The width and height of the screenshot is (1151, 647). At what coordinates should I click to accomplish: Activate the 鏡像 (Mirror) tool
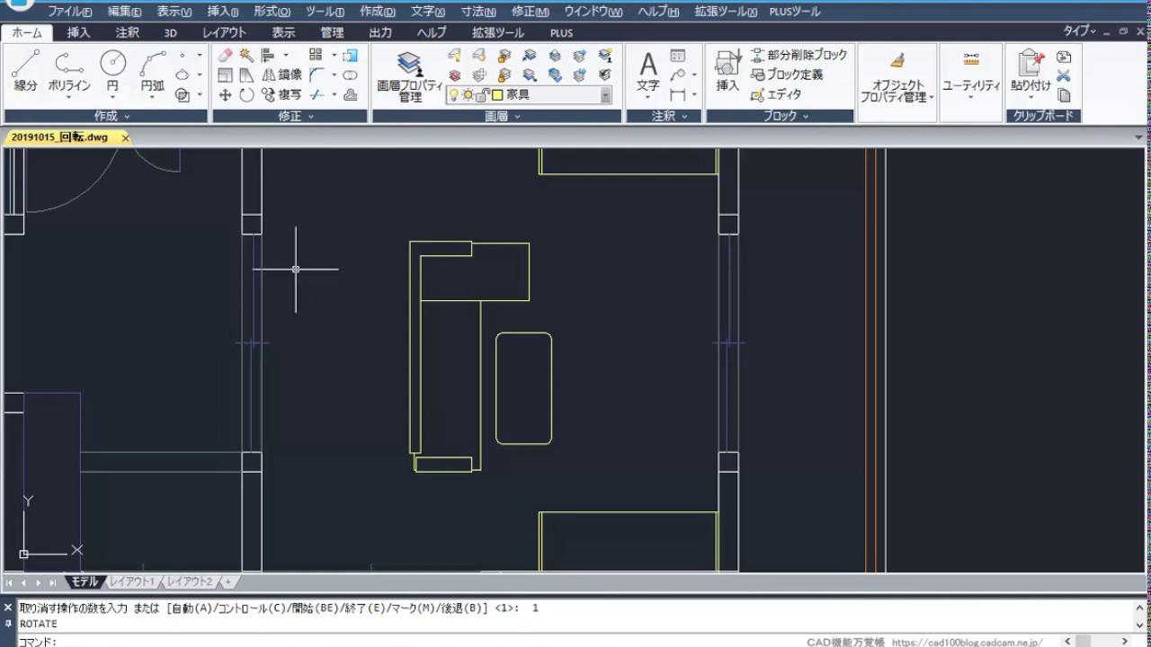281,75
